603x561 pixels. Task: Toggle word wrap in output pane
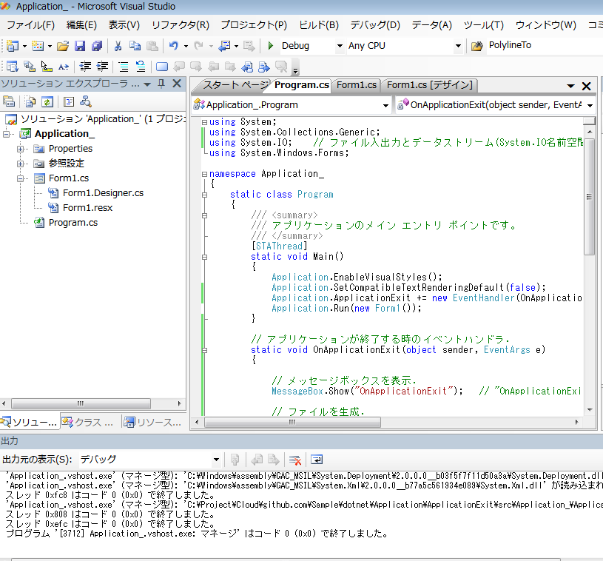click(x=317, y=460)
